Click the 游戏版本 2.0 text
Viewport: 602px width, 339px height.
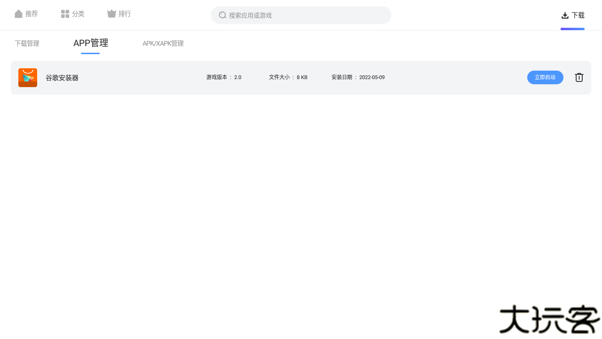[224, 77]
